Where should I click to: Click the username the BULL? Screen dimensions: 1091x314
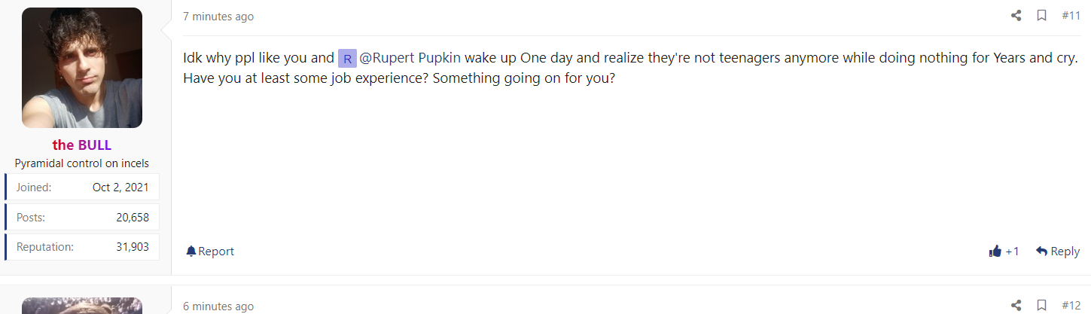tap(82, 145)
